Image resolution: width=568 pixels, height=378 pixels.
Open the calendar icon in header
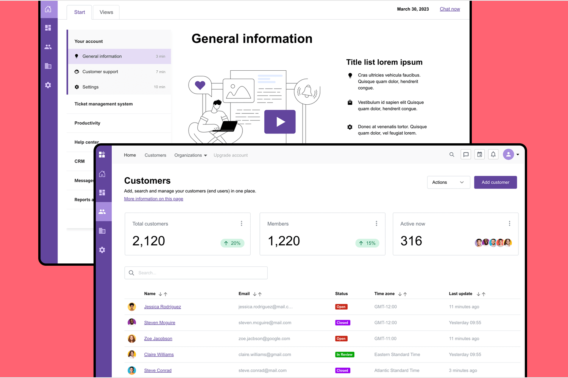click(480, 154)
